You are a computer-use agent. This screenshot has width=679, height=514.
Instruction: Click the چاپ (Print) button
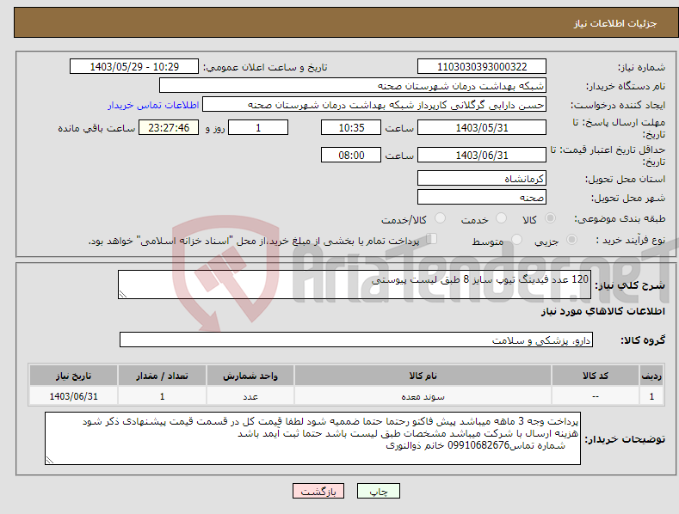[x=378, y=491]
